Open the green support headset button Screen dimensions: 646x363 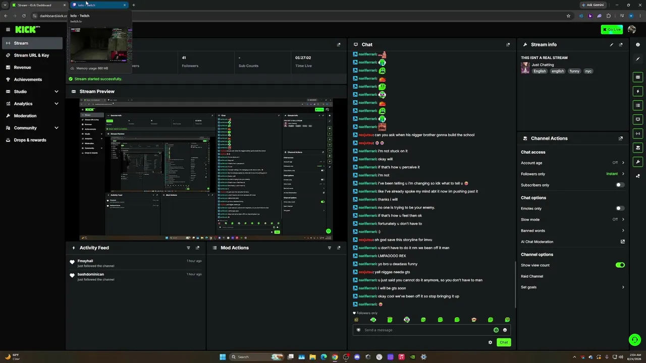tap(635, 339)
